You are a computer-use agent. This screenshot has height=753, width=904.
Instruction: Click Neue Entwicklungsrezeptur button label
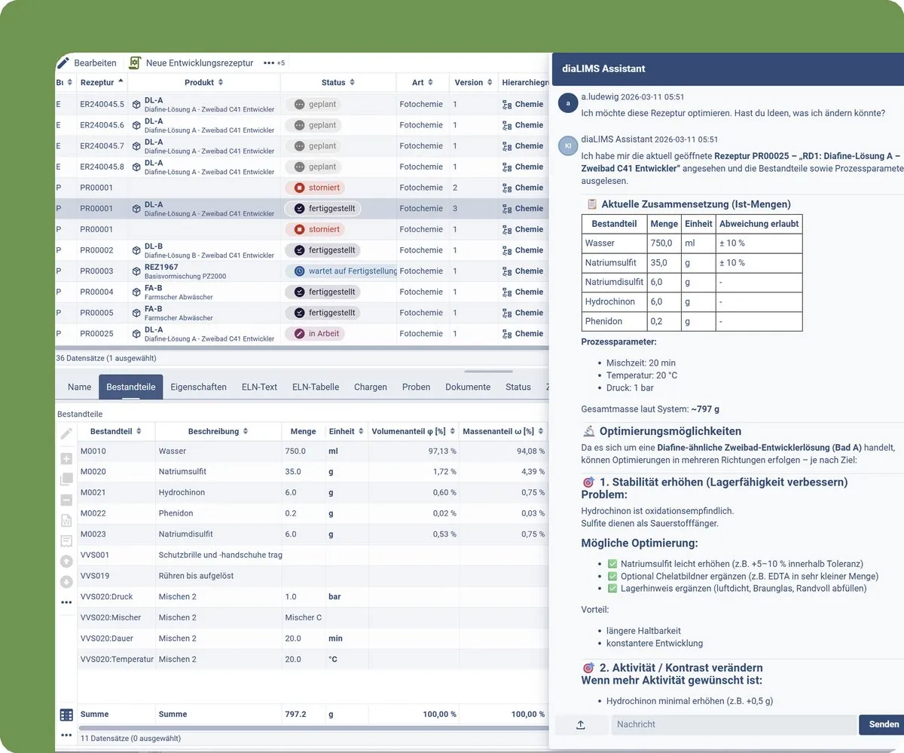(x=200, y=63)
